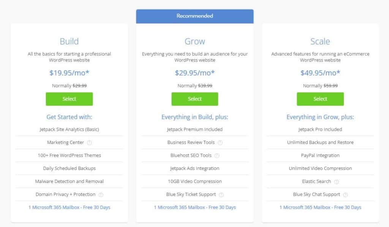This screenshot has height=227, width=389.
Task: Show Elastic Search help tooltip icon
Action: click(x=337, y=182)
